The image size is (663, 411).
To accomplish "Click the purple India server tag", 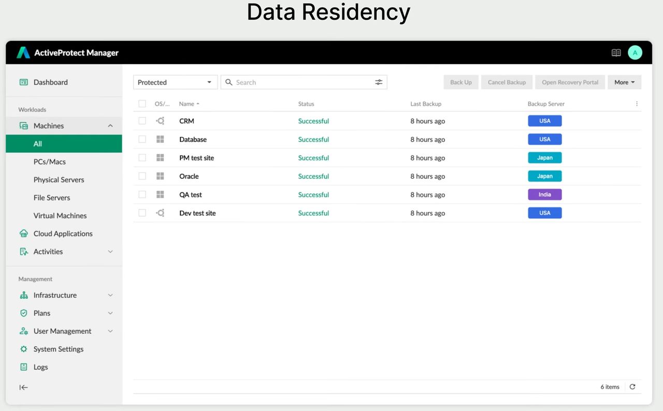I will (544, 194).
